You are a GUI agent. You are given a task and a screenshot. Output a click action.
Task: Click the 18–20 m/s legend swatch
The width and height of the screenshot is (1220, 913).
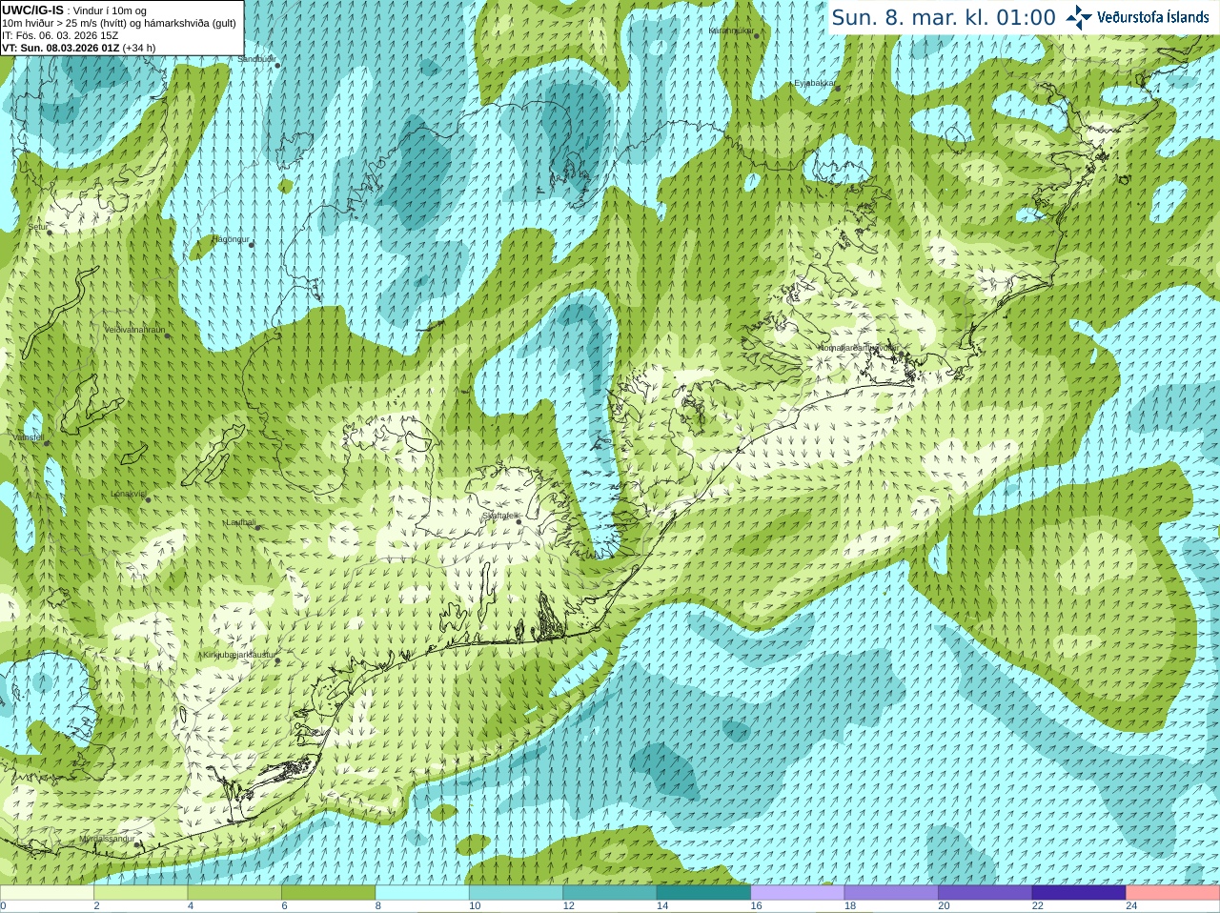coord(891,893)
